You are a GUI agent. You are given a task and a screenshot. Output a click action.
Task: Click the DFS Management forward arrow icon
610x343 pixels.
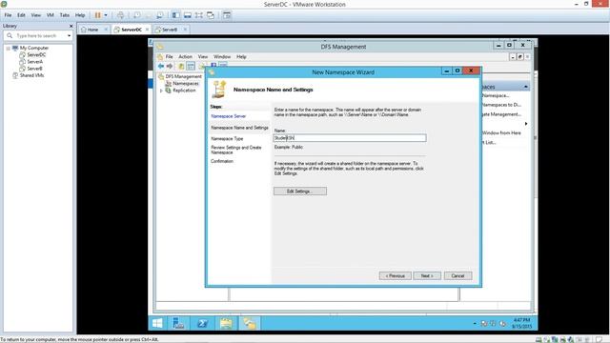170,66
